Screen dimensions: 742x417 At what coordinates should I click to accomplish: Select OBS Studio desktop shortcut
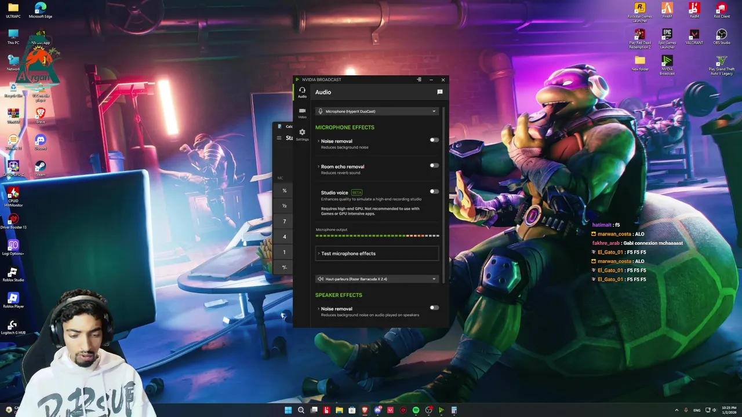click(x=722, y=36)
